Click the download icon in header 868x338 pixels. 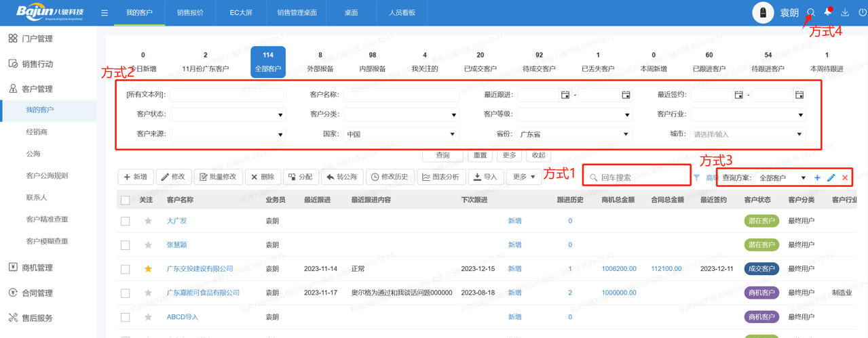[845, 13]
